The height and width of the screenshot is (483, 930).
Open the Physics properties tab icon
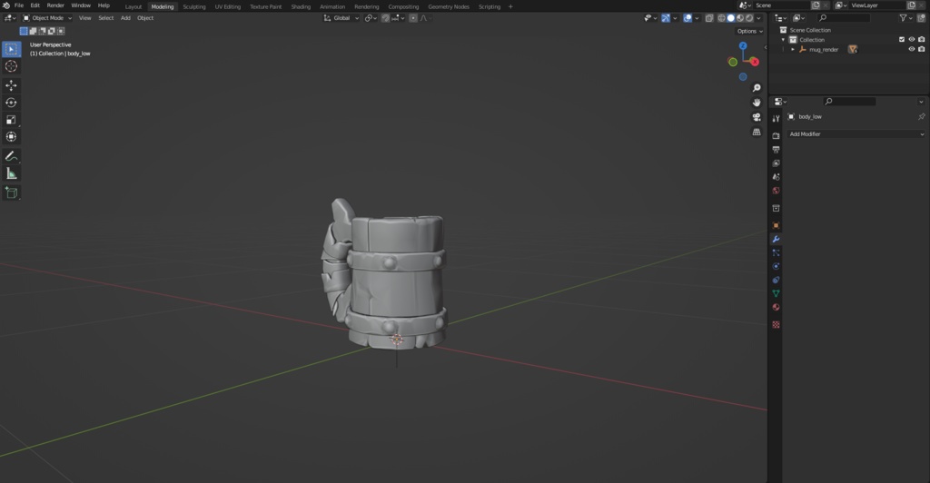click(x=776, y=267)
